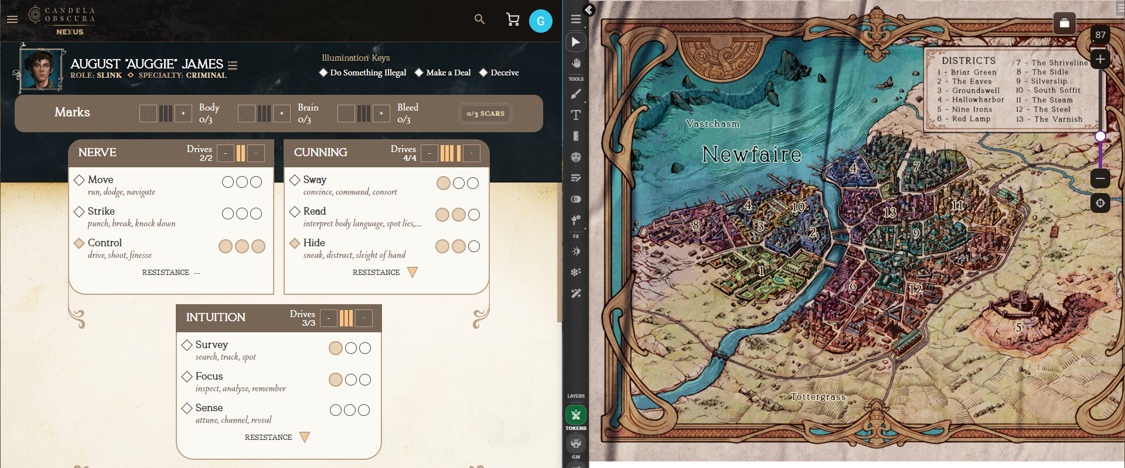Select the hand pan tool
This screenshot has width=1125, height=468.
(x=576, y=63)
